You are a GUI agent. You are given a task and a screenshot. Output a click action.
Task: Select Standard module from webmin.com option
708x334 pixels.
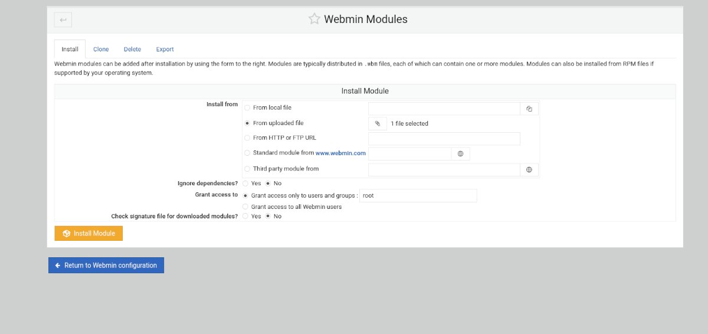tap(247, 153)
